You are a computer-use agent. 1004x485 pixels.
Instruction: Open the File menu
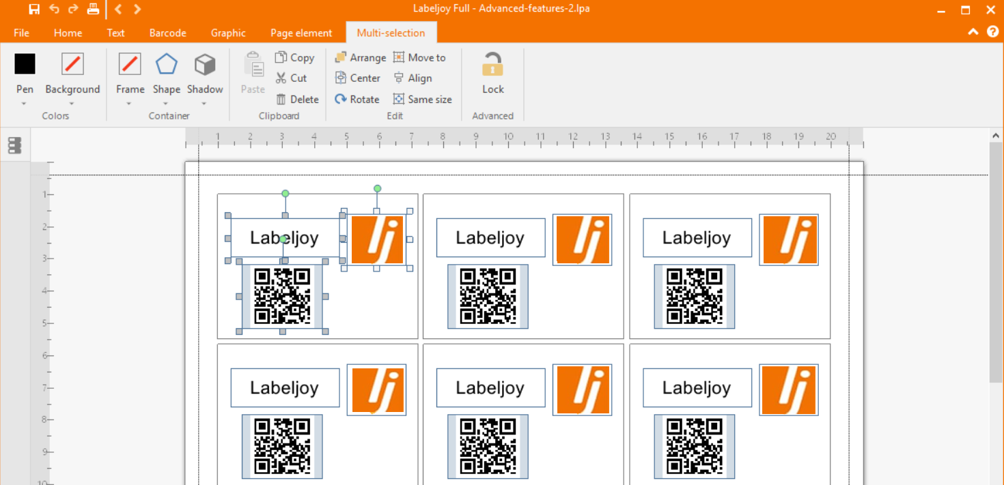[x=21, y=33]
